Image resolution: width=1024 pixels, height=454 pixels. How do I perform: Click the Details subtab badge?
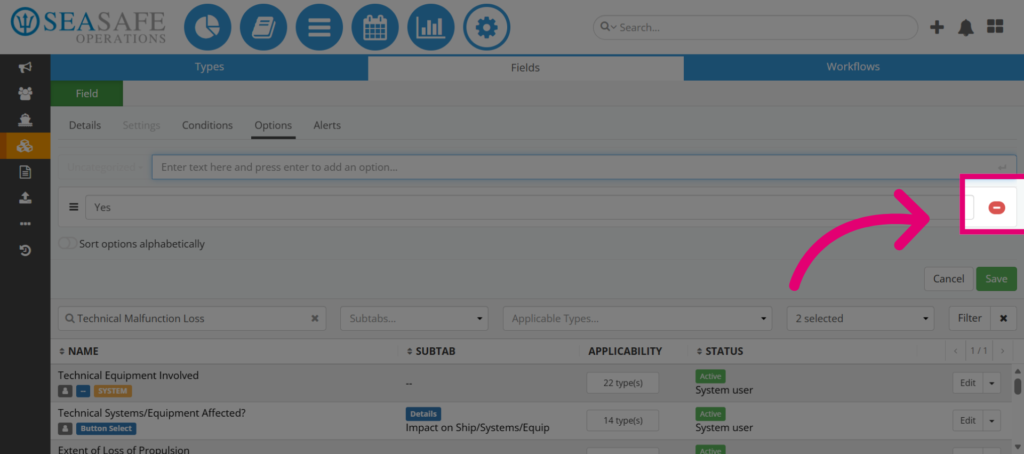[423, 414]
